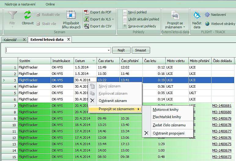Click into the search text field
236x161 pixels.
point(56,50)
